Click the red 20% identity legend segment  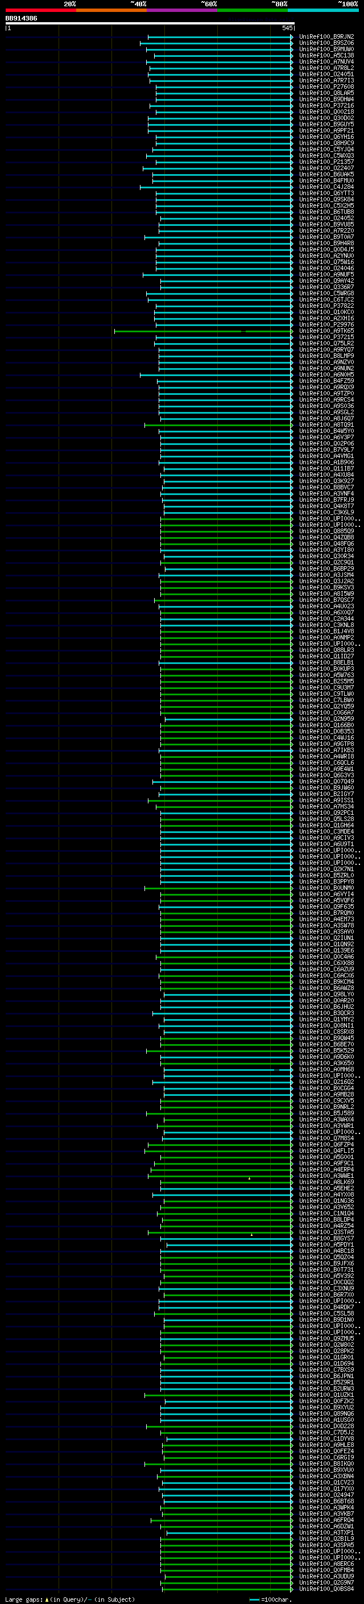pos(41,10)
